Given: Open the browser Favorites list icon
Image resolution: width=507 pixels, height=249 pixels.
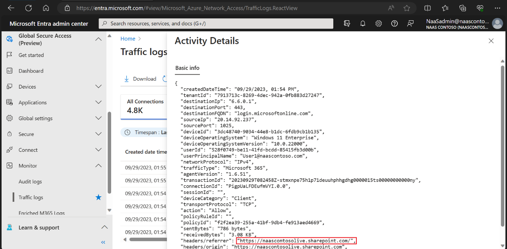Looking at the screenshot, I should point(445,8).
